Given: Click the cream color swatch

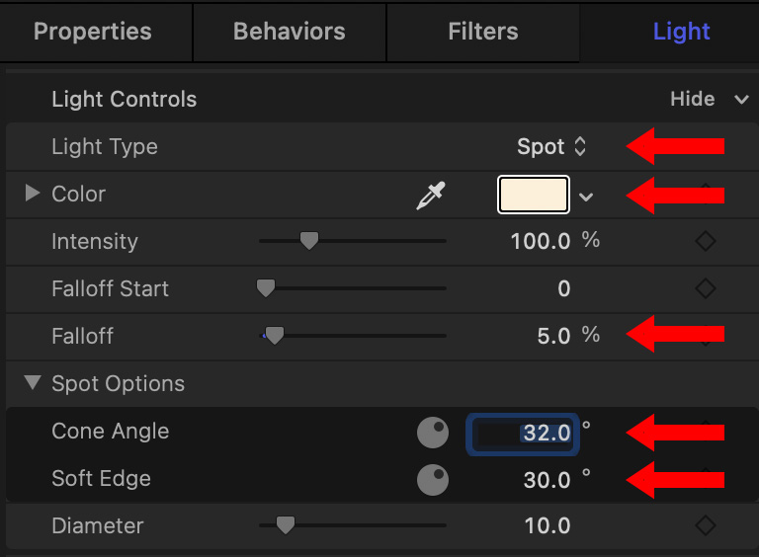Looking at the screenshot, I should pos(534,195).
